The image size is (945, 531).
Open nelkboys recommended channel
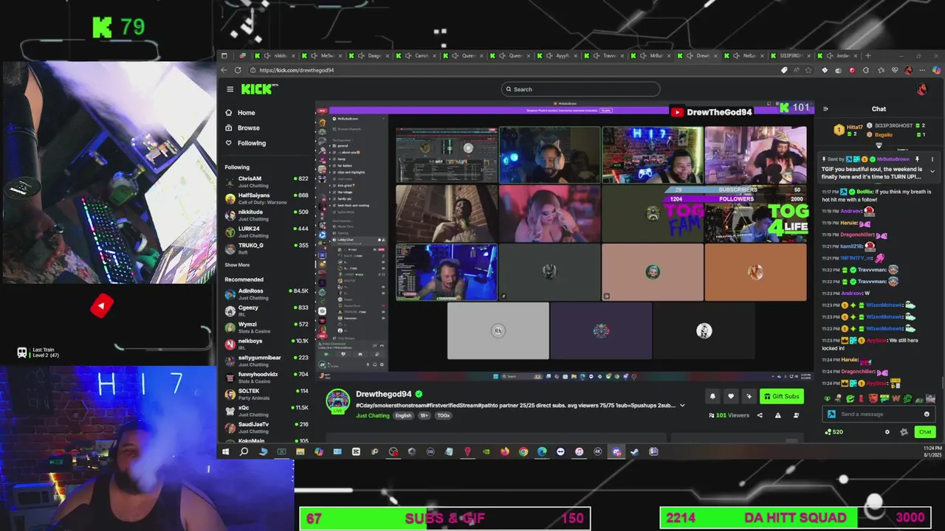coord(267,344)
